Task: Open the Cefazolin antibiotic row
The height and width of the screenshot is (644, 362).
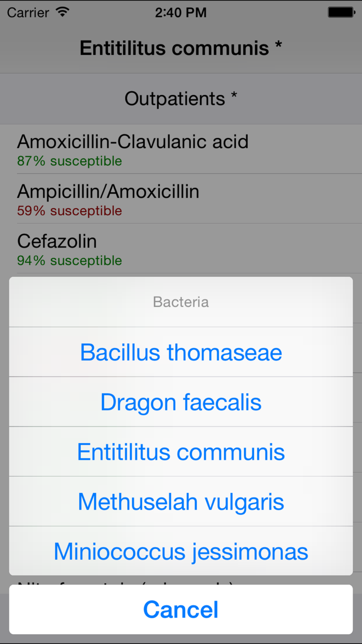Action: (x=57, y=241)
